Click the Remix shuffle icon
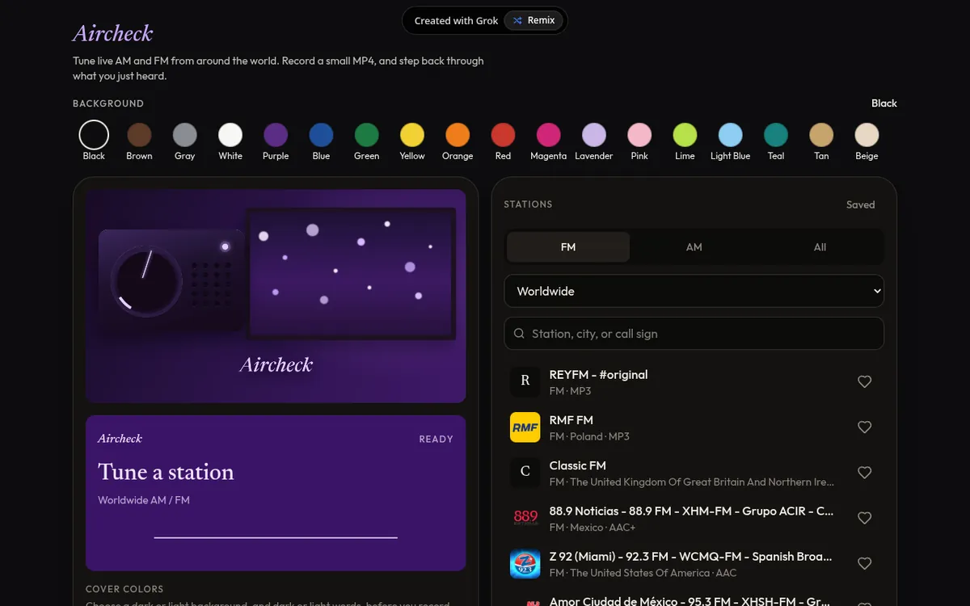The image size is (970, 606). [x=517, y=21]
